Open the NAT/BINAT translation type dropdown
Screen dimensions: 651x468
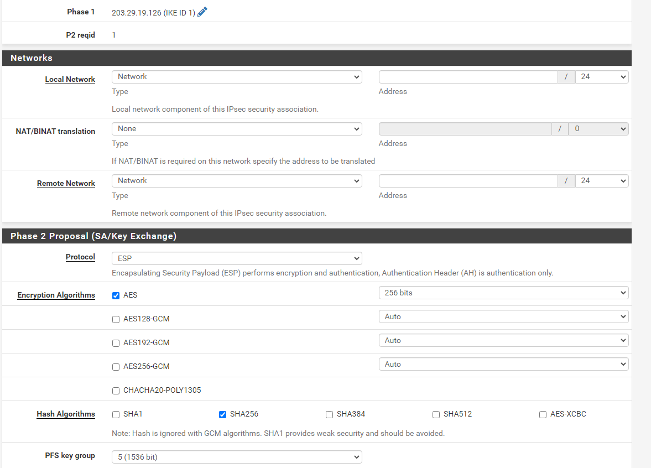pos(237,129)
